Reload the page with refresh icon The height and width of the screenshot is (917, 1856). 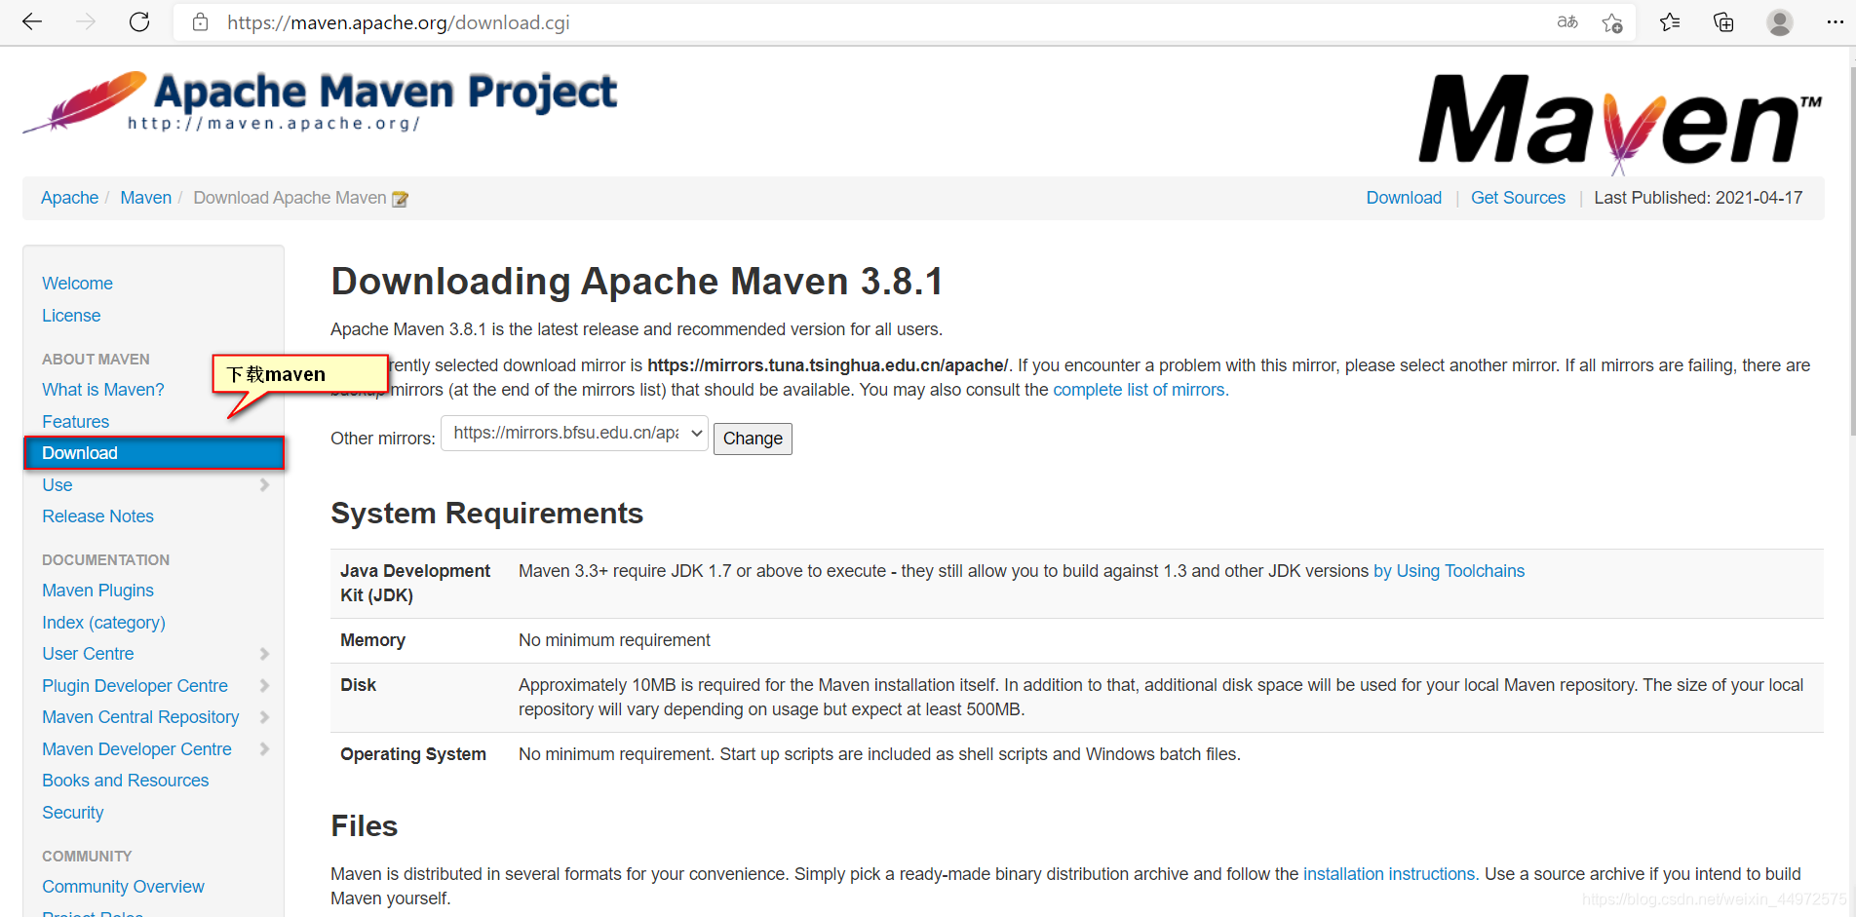139,22
